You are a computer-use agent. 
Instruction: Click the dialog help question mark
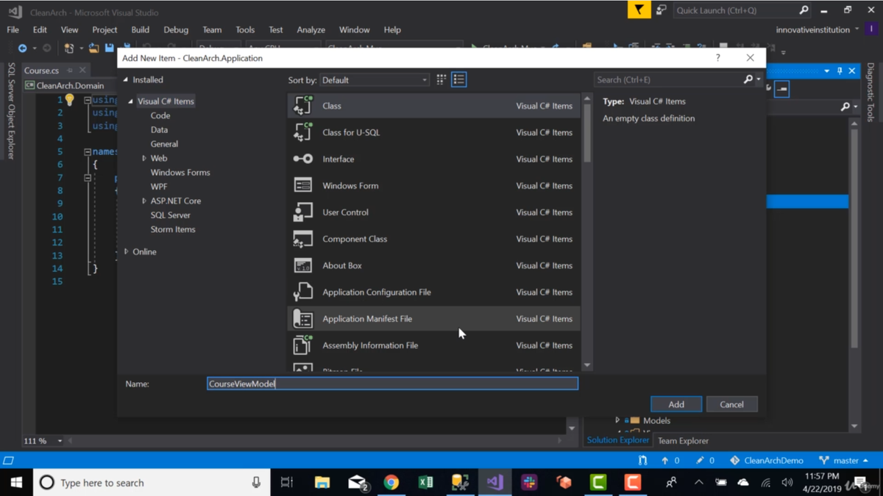click(718, 57)
